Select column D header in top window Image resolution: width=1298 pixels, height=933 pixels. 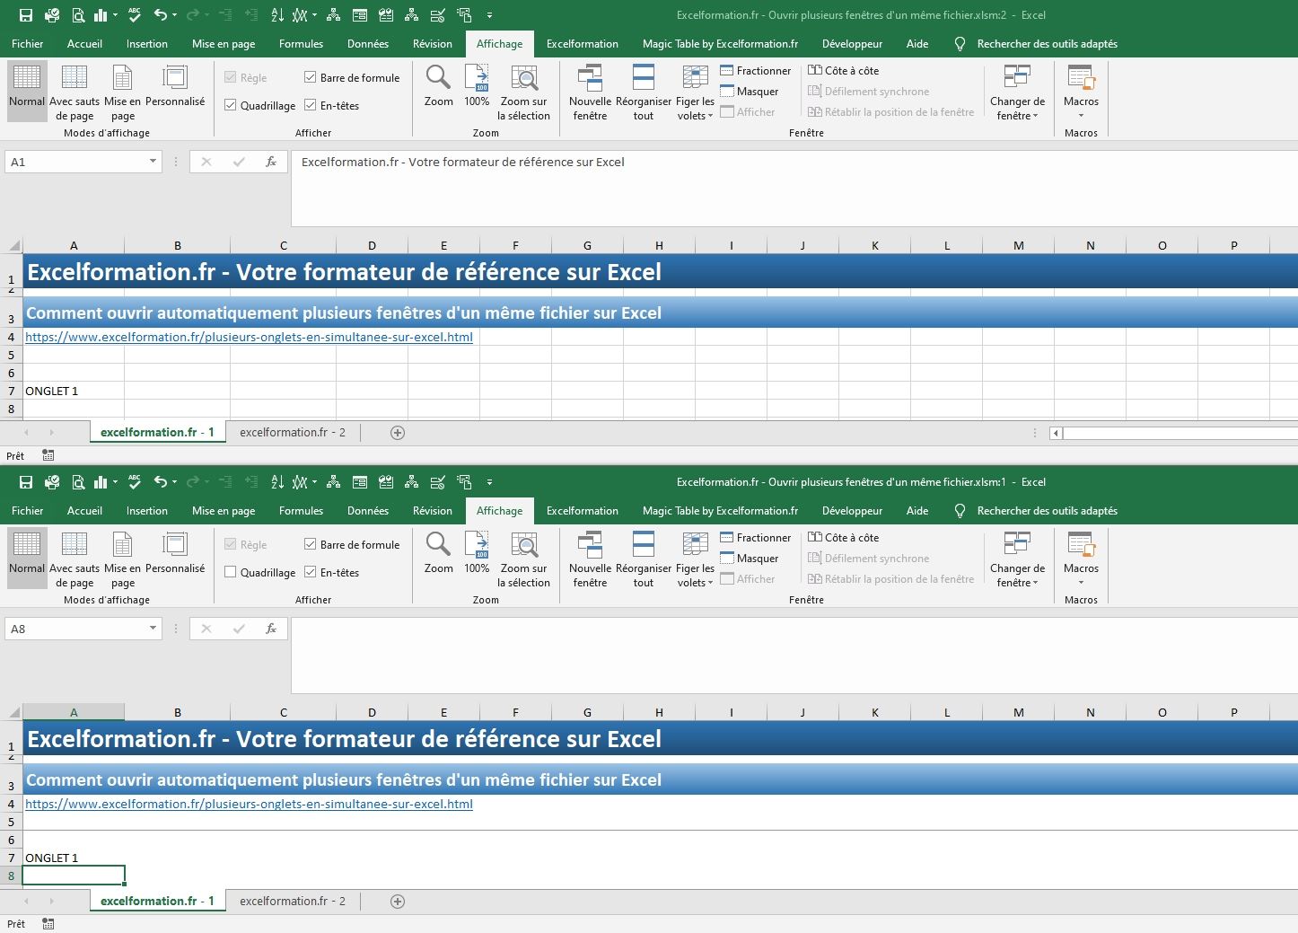point(372,245)
